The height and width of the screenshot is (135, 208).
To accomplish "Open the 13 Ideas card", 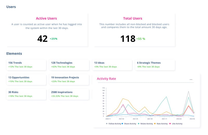I will coord(112,65).
